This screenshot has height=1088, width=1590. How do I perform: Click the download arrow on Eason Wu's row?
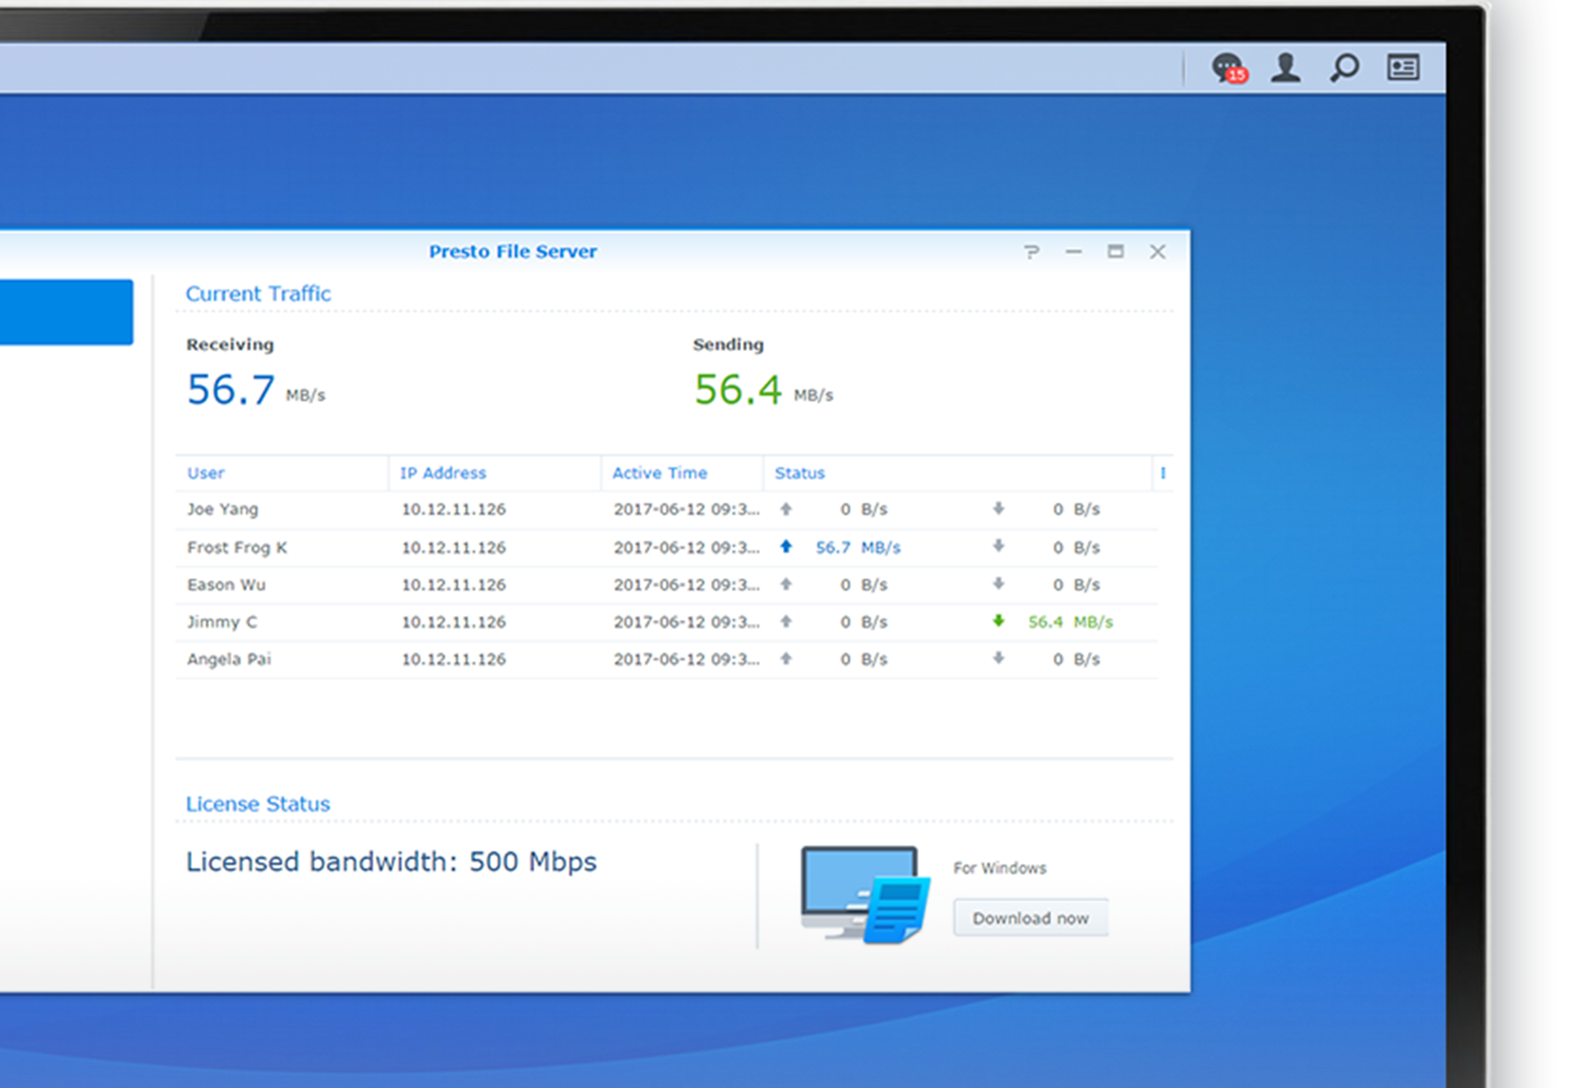tap(998, 585)
